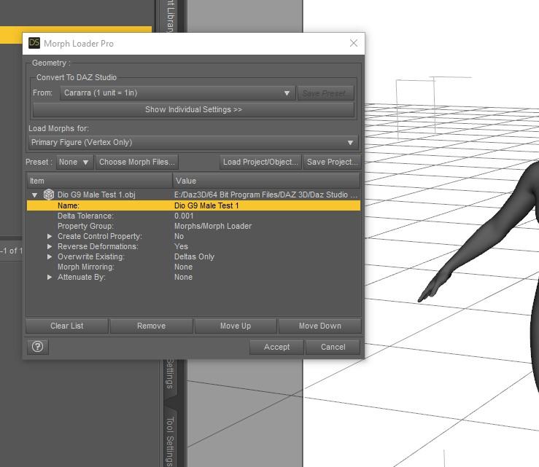This screenshot has width=539, height=467.
Task: Open the Tool Settings side tab
Action: tap(170, 440)
